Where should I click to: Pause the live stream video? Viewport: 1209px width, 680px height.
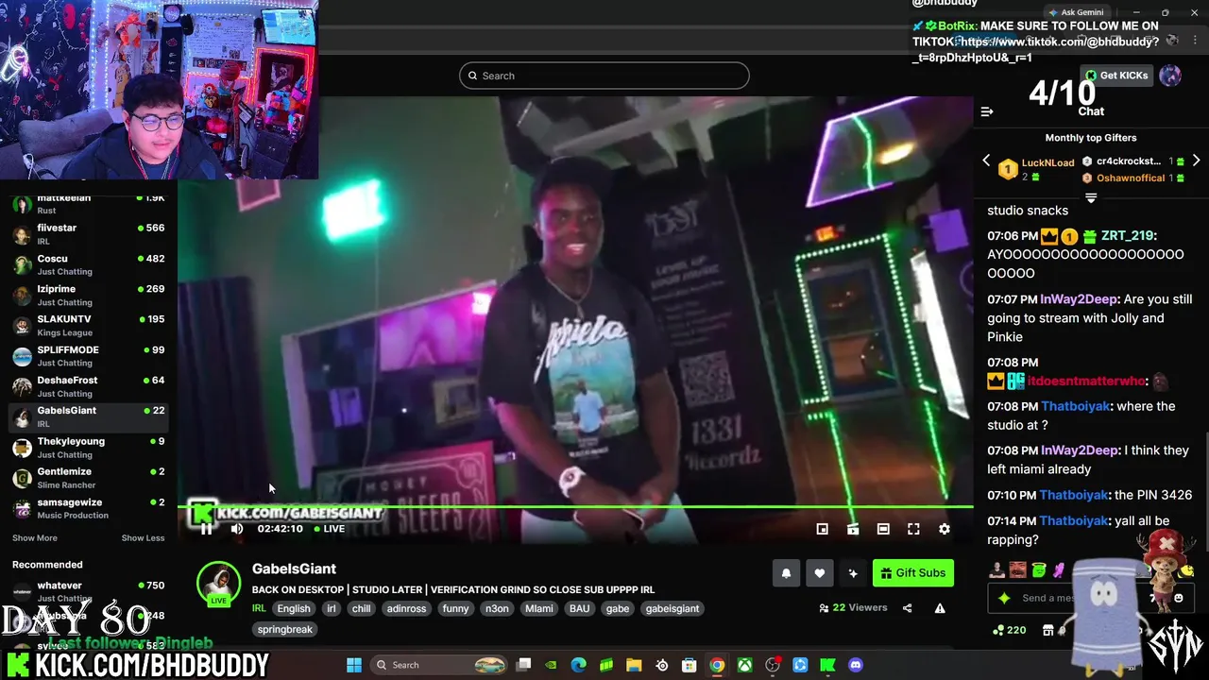click(206, 529)
